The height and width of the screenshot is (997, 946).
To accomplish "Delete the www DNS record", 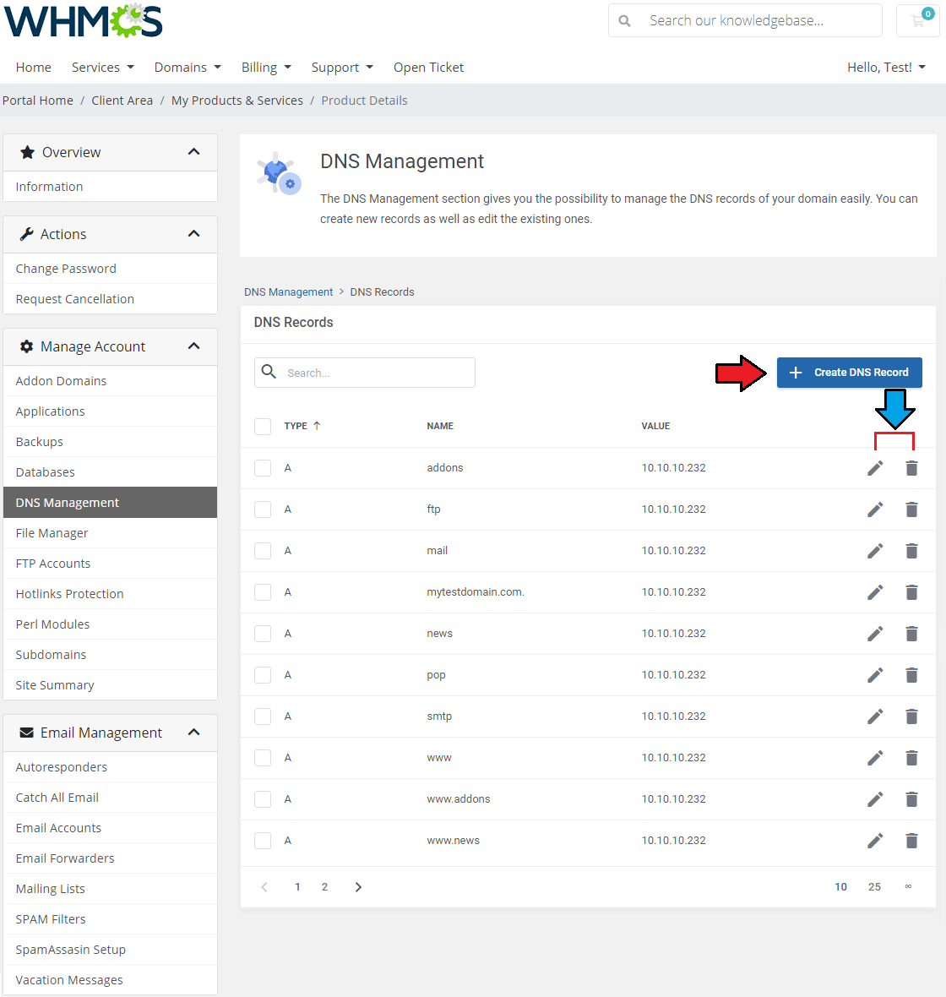I will tap(911, 757).
